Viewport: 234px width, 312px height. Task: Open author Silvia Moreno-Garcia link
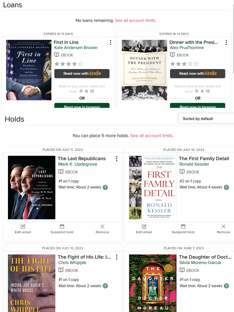pyautogui.click(x=199, y=263)
